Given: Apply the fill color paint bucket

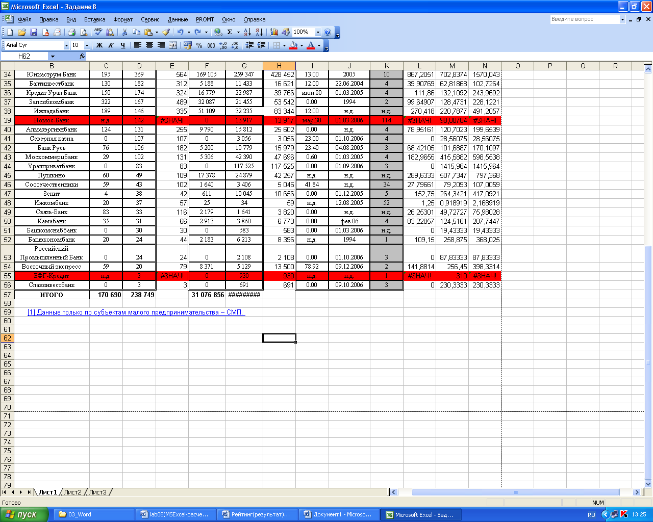Looking at the screenshot, I should coord(293,45).
